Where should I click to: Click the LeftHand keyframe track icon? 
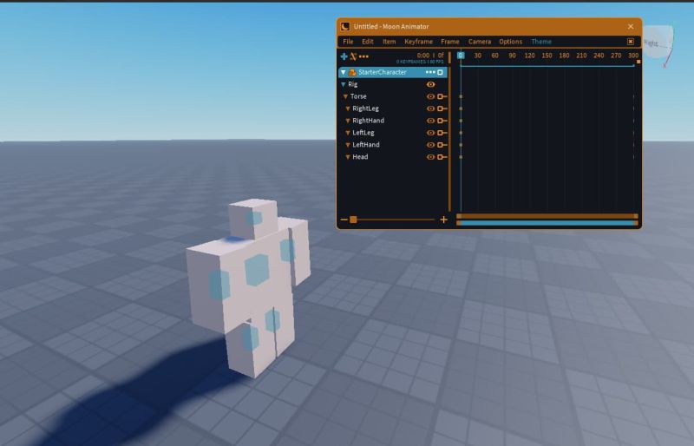click(442, 145)
